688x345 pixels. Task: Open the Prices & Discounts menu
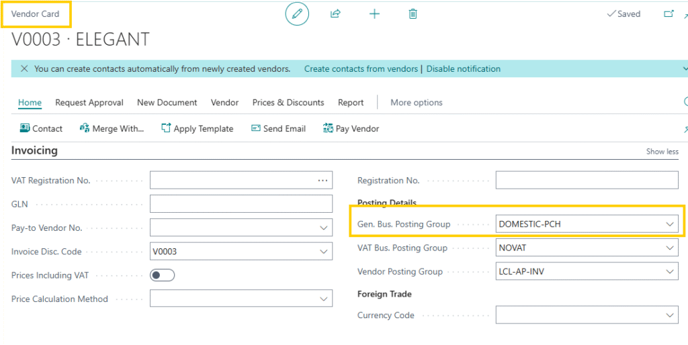288,103
